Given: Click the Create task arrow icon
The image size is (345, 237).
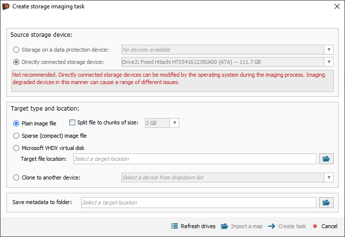Looking at the screenshot, I should 272,226.
